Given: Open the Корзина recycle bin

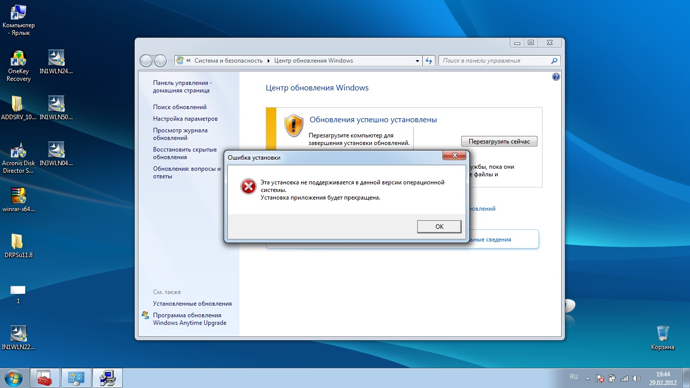Looking at the screenshot, I should click(663, 338).
